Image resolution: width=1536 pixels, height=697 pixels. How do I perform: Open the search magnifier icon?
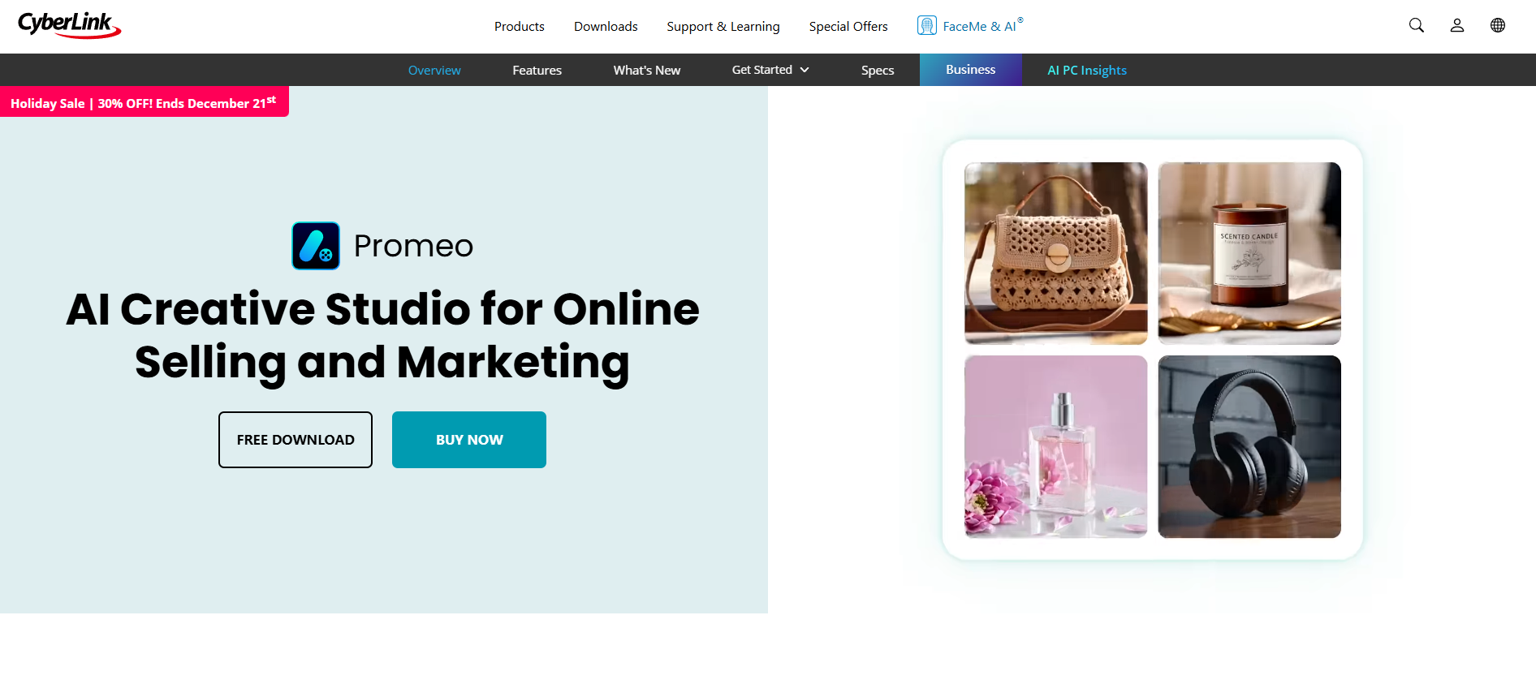[x=1416, y=25]
